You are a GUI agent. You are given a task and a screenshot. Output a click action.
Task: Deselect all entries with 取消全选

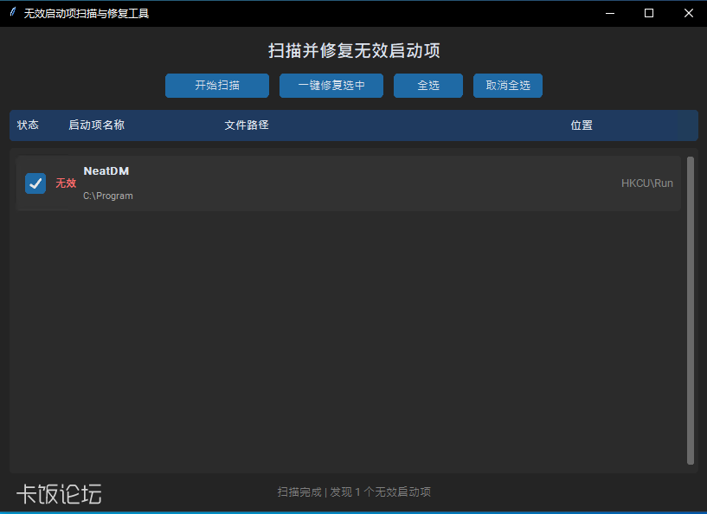pos(508,86)
